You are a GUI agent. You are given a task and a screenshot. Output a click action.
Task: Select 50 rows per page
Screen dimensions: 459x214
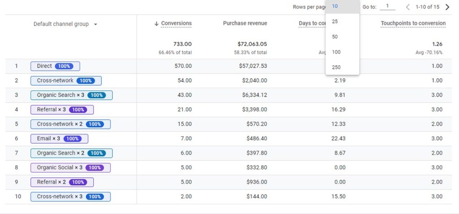[335, 37]
